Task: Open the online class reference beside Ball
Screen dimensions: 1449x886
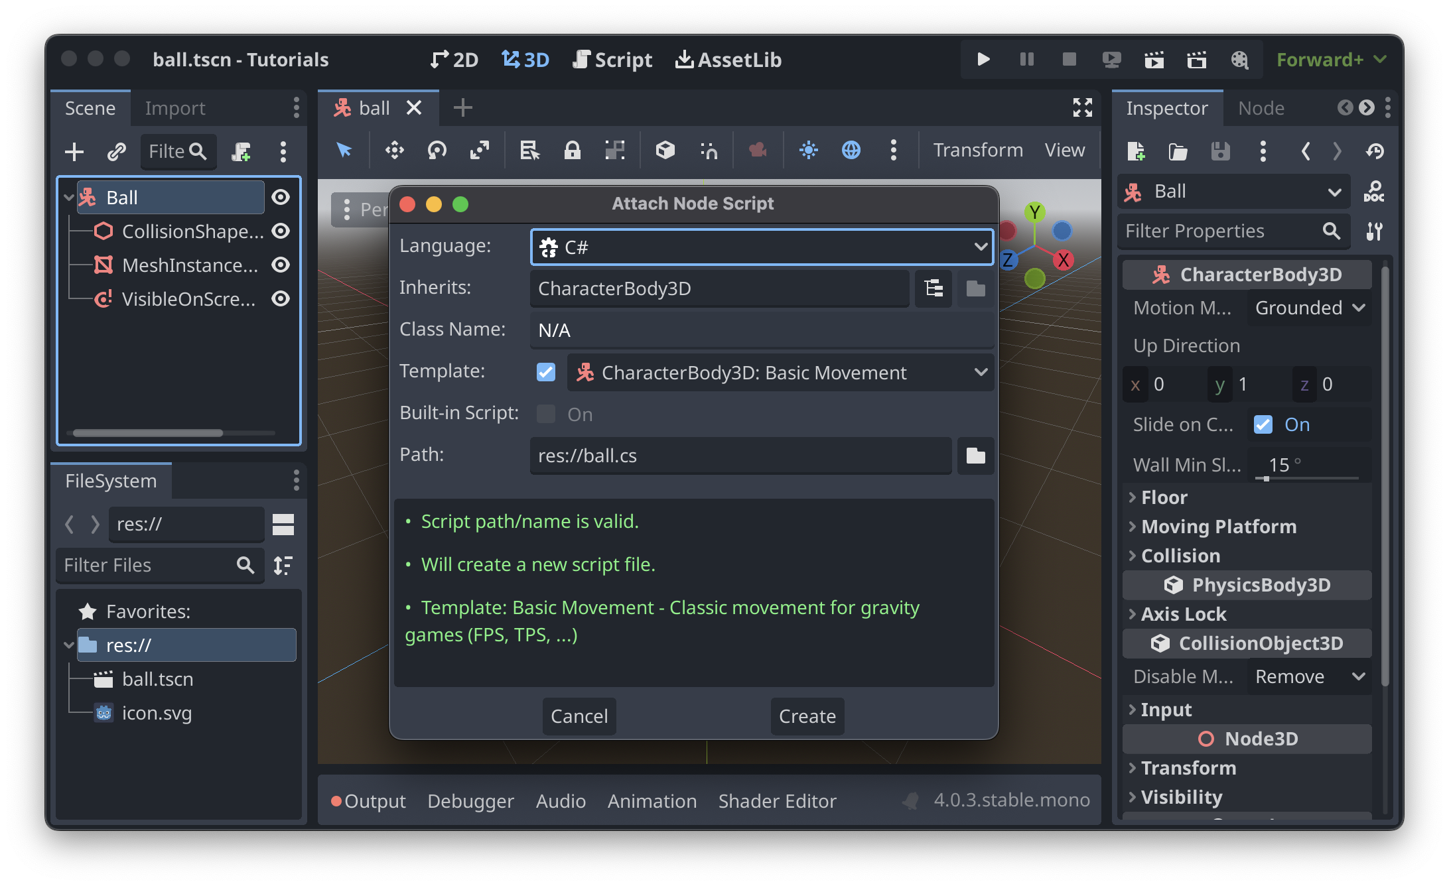Action: [x=1374, y=192]
